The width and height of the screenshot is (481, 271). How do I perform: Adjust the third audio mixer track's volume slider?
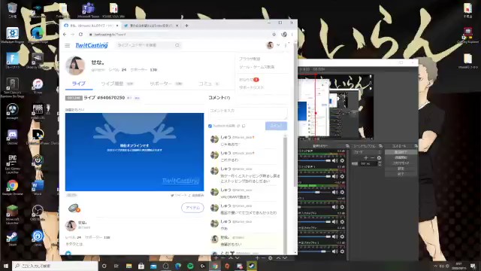point(315,192)
